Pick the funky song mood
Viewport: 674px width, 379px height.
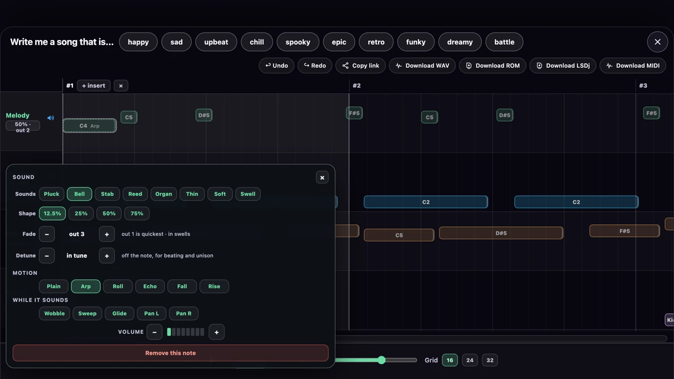click(x=416, y=42)
